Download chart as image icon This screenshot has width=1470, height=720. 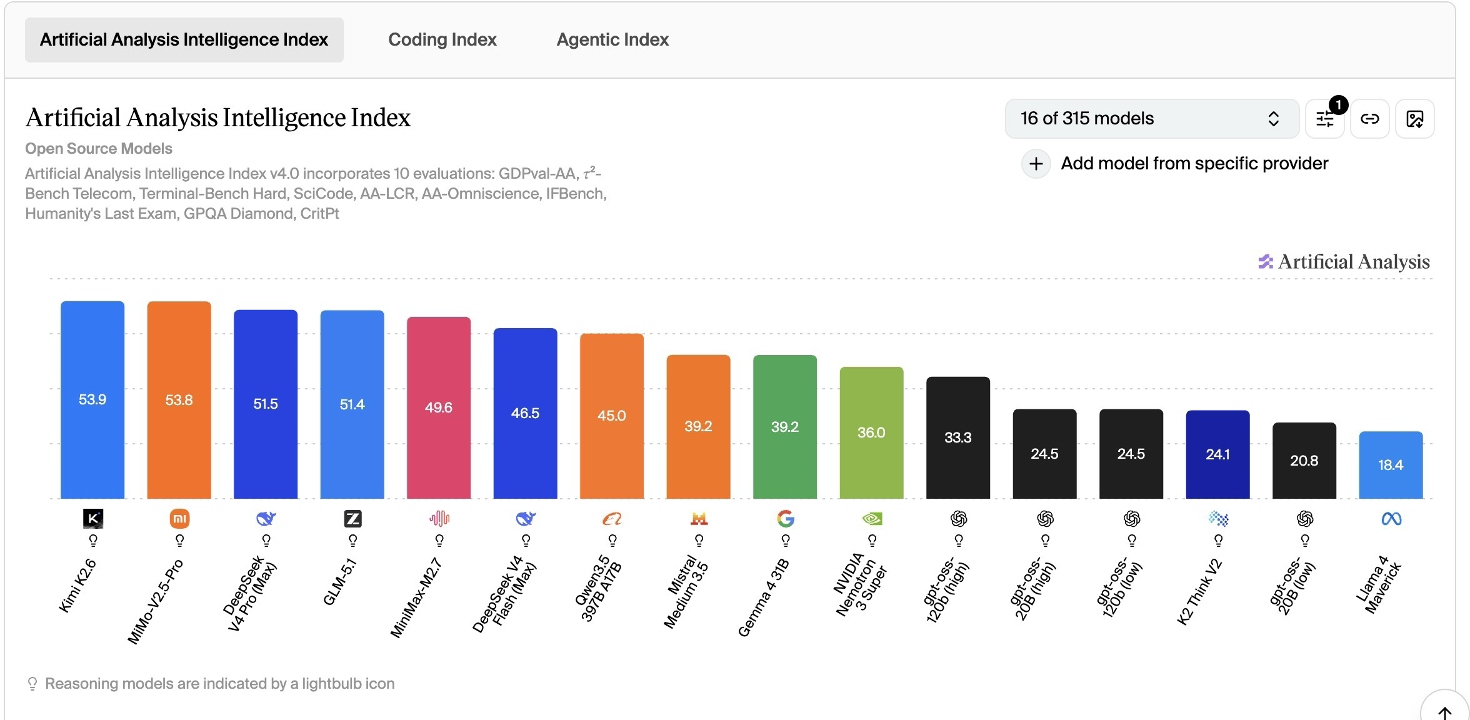(x=1414, y=119)
